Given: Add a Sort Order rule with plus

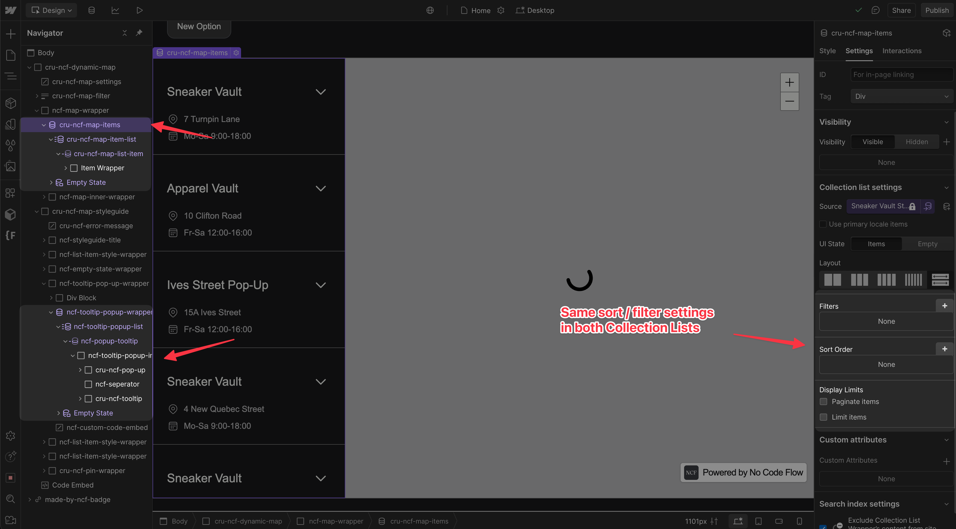Looking at the screenshot, I should pos(945,349).
